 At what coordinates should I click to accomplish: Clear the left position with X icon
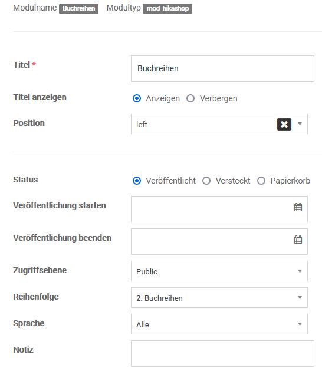(x=284, y=124)
